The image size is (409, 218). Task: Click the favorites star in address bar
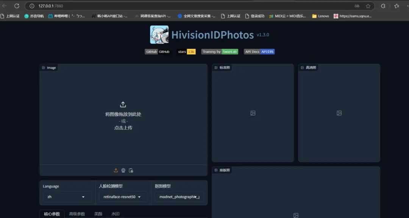(x=368, y=6)
